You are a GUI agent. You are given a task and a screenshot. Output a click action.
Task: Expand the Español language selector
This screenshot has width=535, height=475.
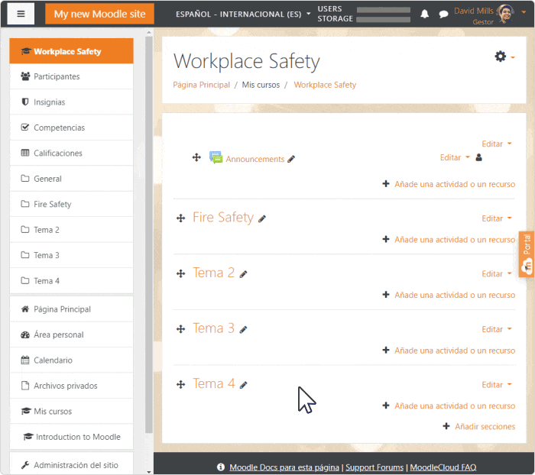point(243,14)
